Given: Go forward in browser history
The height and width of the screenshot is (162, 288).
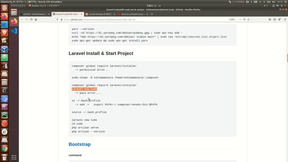Looking at the screenshot, I should coord(27,19).
